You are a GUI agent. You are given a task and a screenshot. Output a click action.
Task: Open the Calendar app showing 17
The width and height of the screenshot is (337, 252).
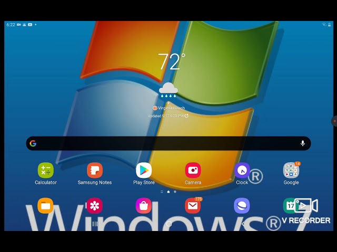click(290, 206)
